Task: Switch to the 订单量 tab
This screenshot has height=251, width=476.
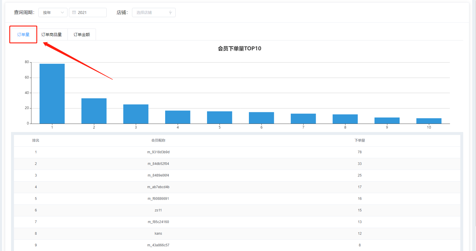Action: (23, 35)
